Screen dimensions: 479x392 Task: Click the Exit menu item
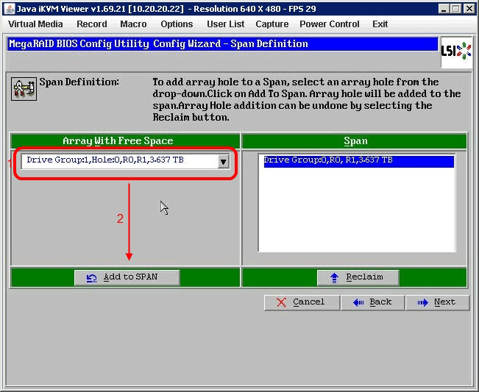click(x=380, y=24)
